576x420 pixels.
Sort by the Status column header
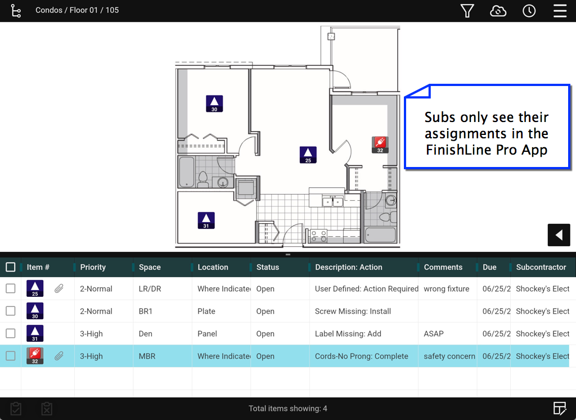coord(268,267)
